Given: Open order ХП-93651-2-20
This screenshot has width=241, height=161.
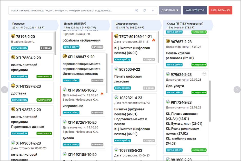Looking at the screenshot, I should (28, 143).
